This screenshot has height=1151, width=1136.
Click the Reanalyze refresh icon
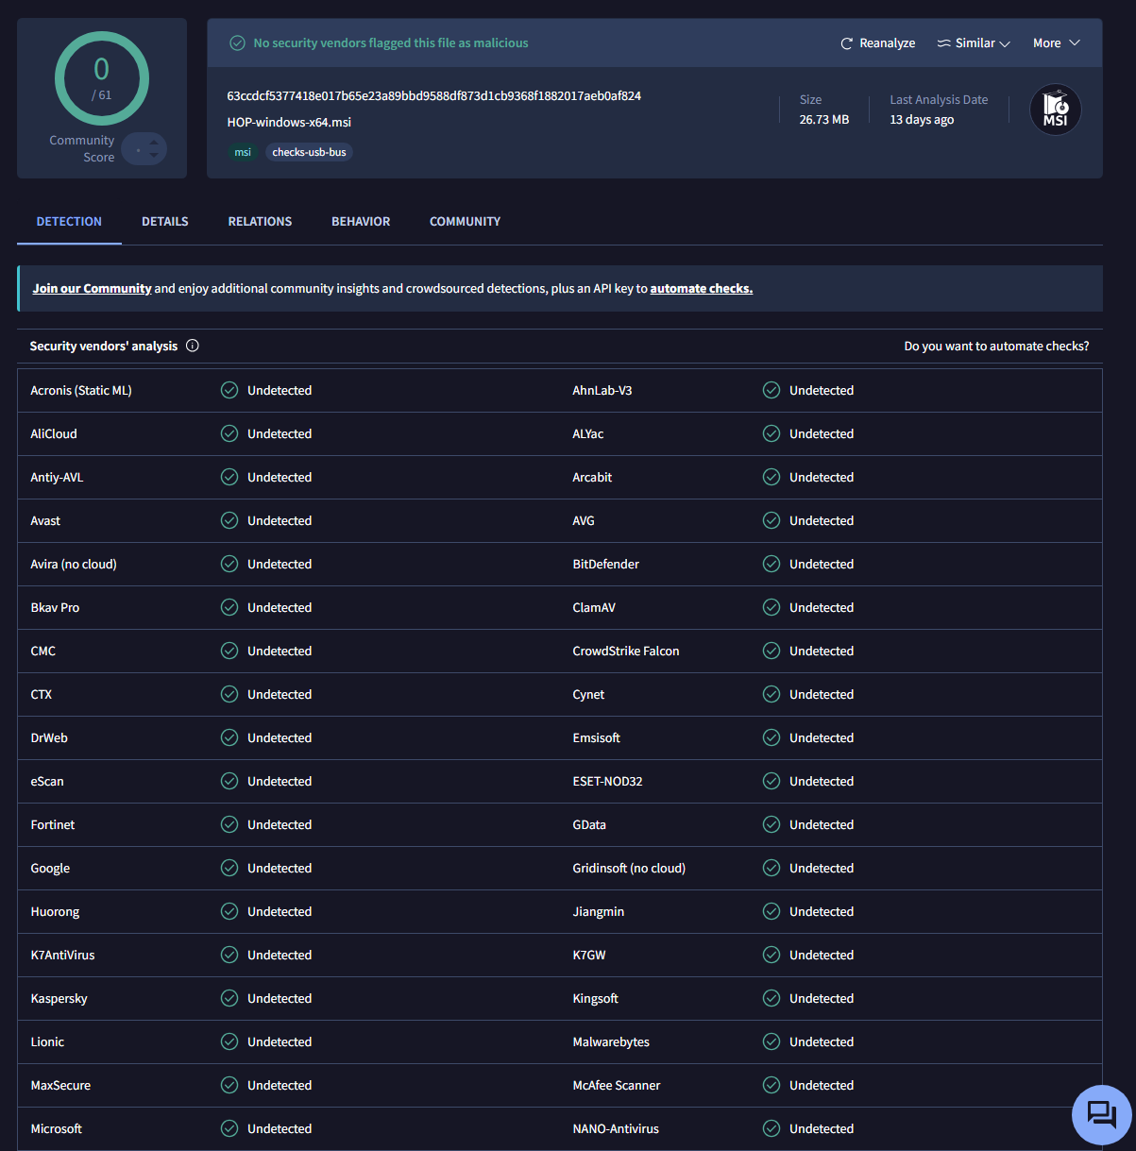pyautogui.click(x=847, y=43)
